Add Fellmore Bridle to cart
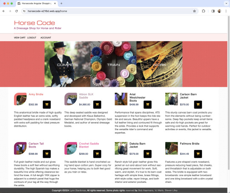Image resolution: width=230 pixels, height=193 pixels. (198, 154)
